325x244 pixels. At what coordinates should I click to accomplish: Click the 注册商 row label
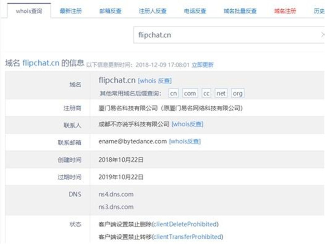(72, 108)
